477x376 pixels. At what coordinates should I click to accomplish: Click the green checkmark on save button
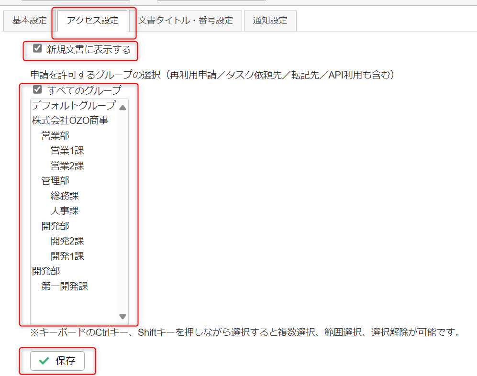point(44,361)
